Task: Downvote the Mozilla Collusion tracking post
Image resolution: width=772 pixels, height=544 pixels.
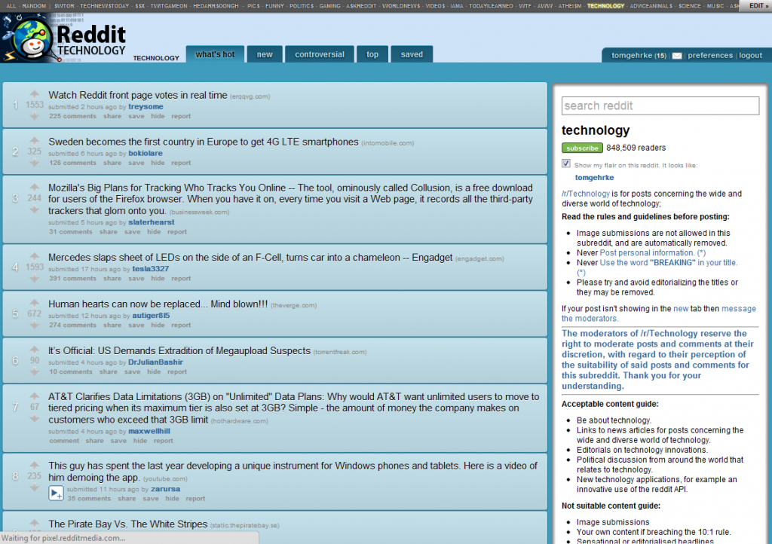Action: click(x=34, y=210)
